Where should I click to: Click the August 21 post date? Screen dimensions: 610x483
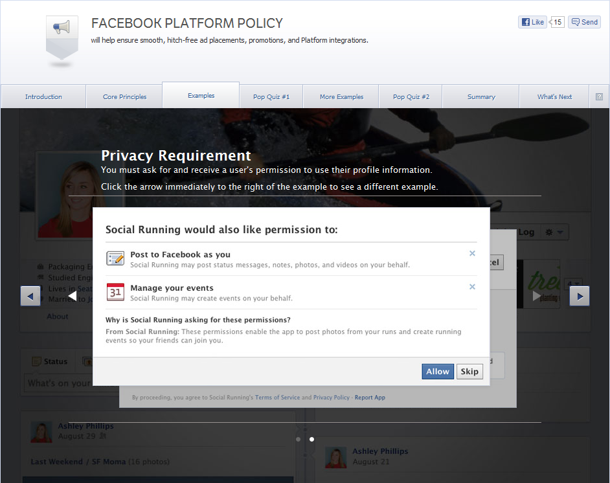coord(371,462)
